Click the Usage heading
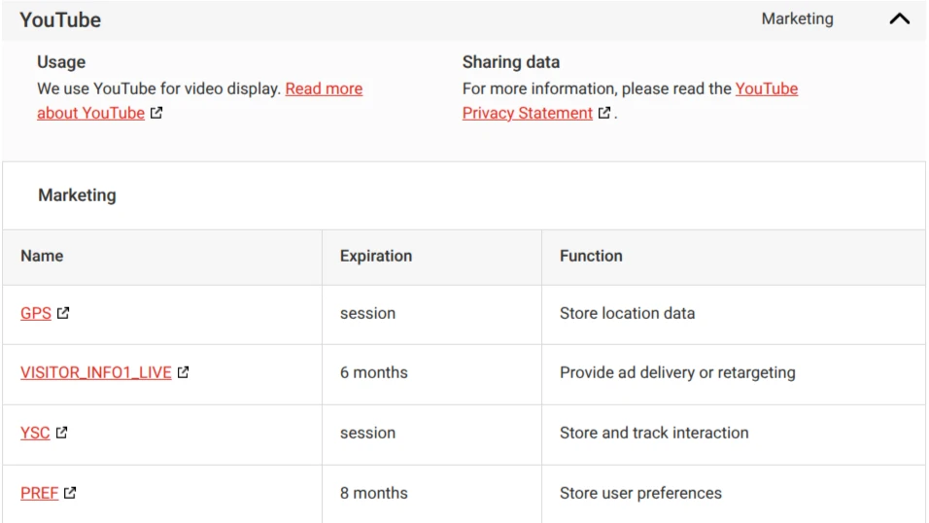The width and height of the screenshot is (929, 523). coord(61,61)
